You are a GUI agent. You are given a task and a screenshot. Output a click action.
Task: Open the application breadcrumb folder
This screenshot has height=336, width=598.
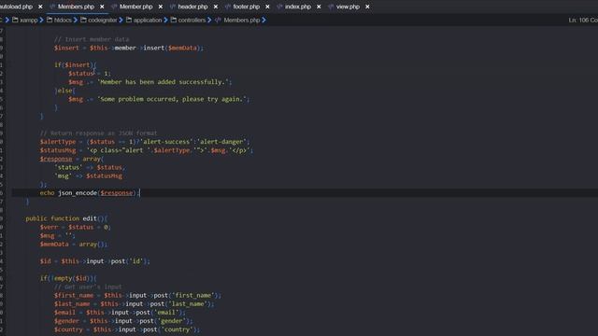(148, 21)
